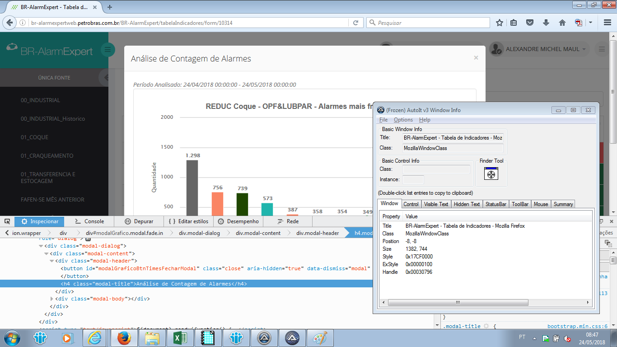The height and width of the screenshot is (347, 617).
Task: Click the Pocket icon in Firefox toolbar
Action: (x=530, y=23)
